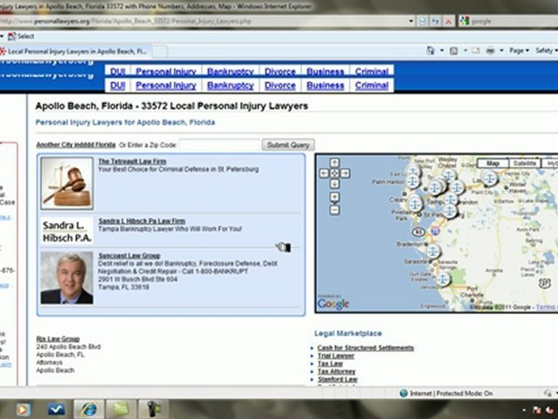This screenshot has height=419, width=558.
Task: Open Cash for Structured Settlements link
Action: coord(366,348)
